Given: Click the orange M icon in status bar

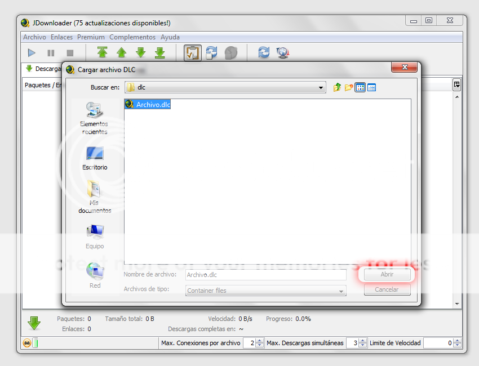Looking at the screenshot, I should click(x=27, y=343).
